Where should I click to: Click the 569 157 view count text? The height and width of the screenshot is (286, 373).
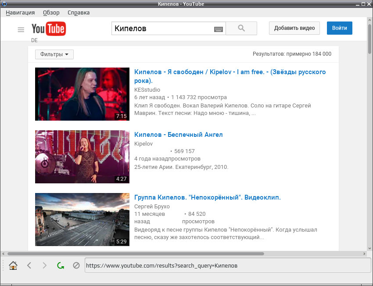click(x=184, y=151)
